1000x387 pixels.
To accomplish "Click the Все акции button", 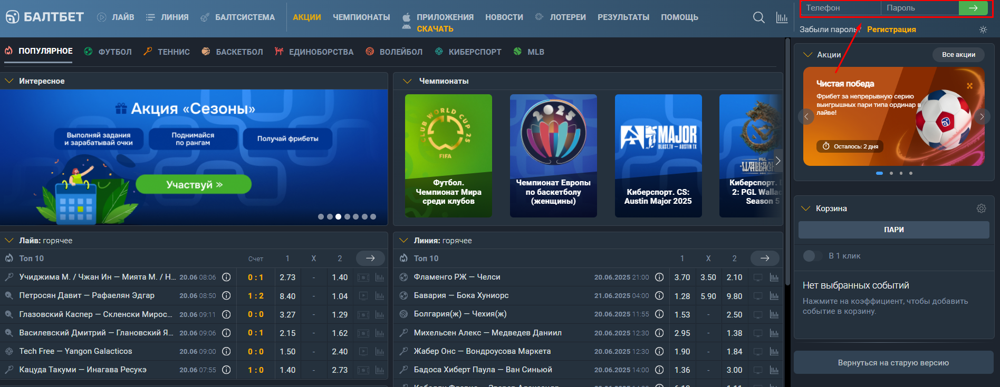I will click(x=958, y=55).
